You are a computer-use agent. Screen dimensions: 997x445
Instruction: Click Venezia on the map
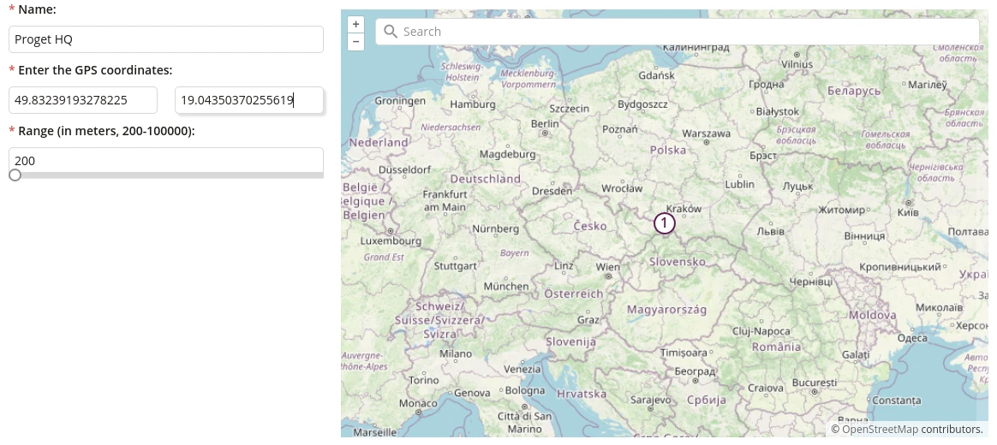pyautogui.click(x=522, y=370)
